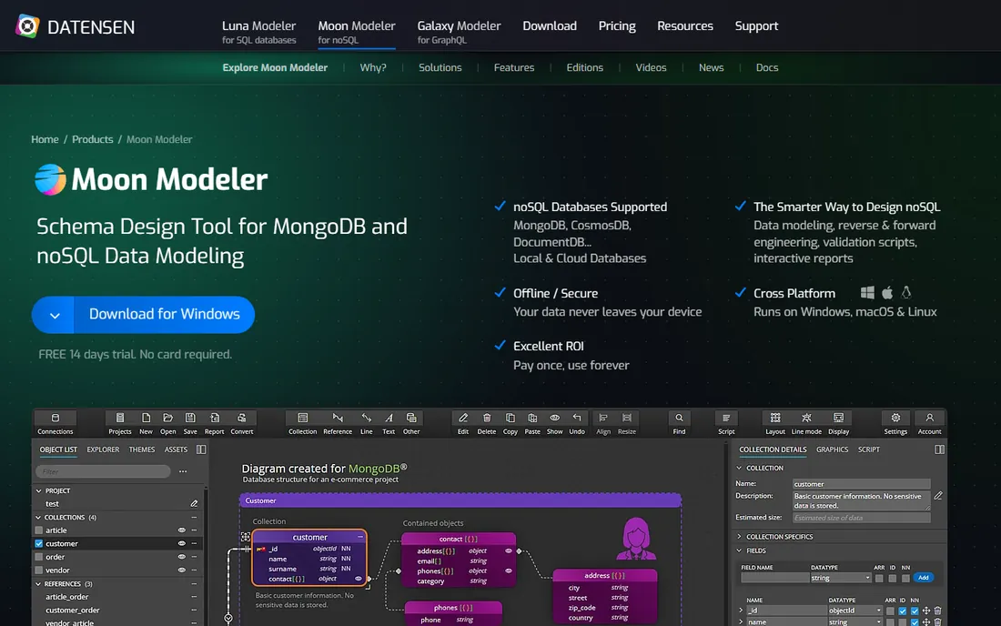
Task: Open Luna Modeler in the top menu
Action: (258, 31)
